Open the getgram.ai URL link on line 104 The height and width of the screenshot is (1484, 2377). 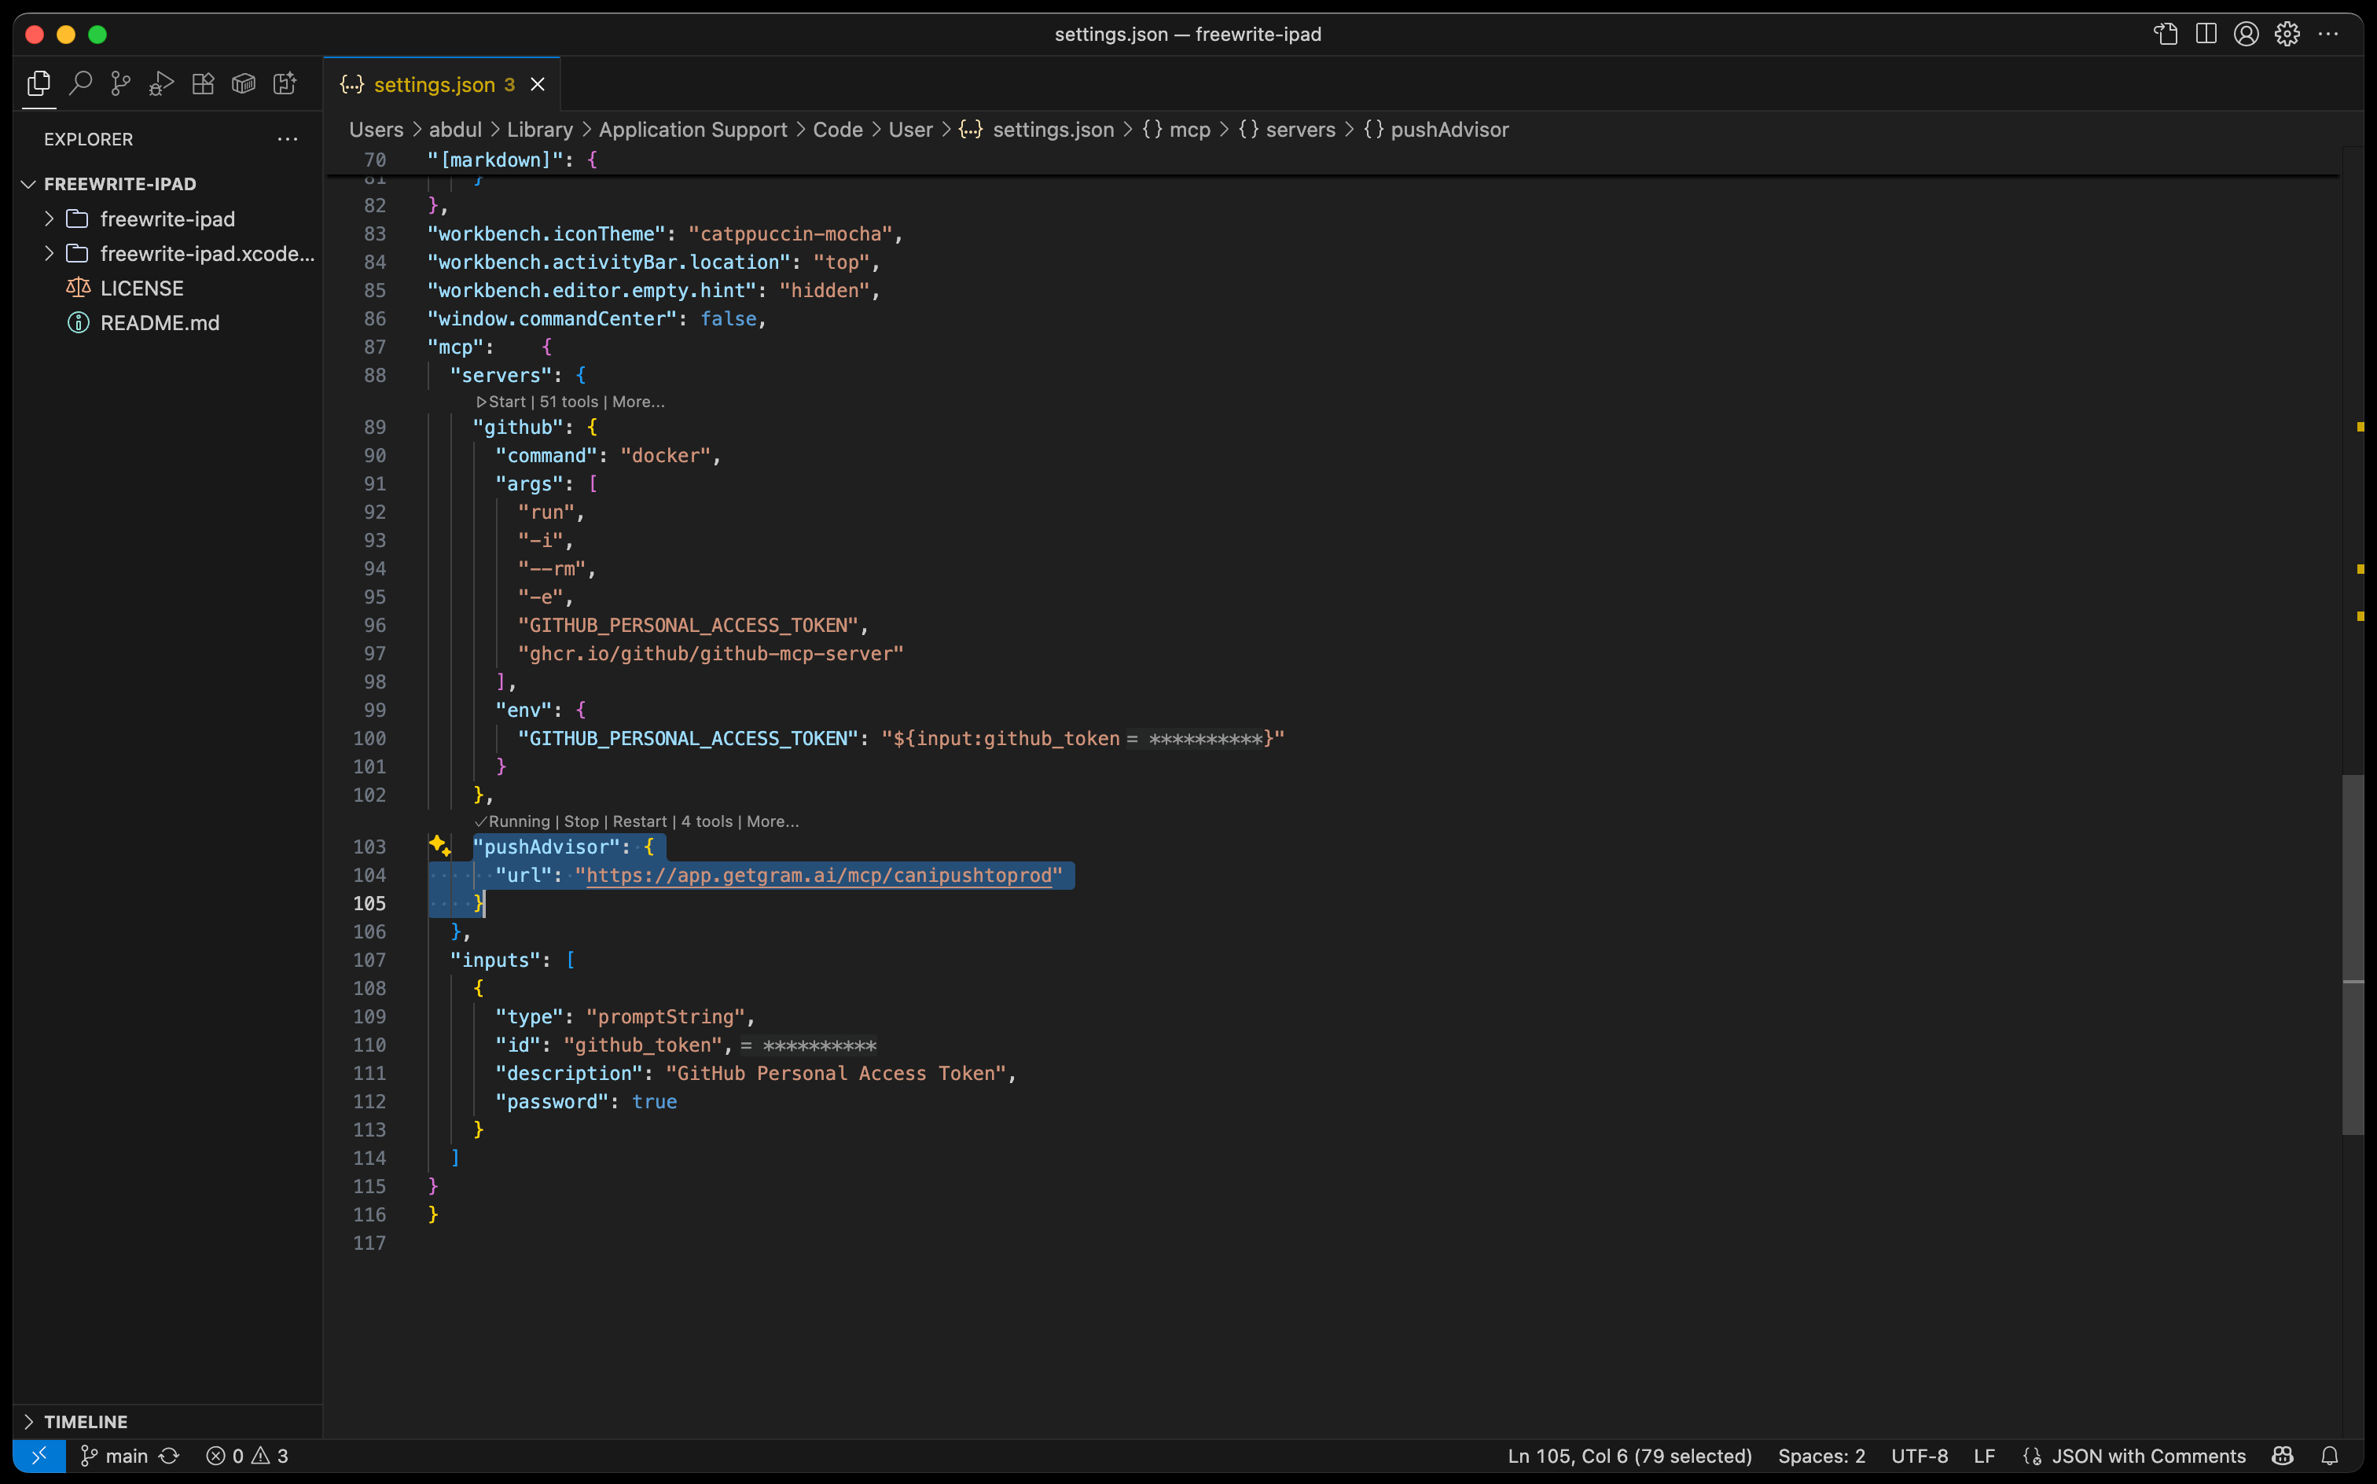pos(818,876)
